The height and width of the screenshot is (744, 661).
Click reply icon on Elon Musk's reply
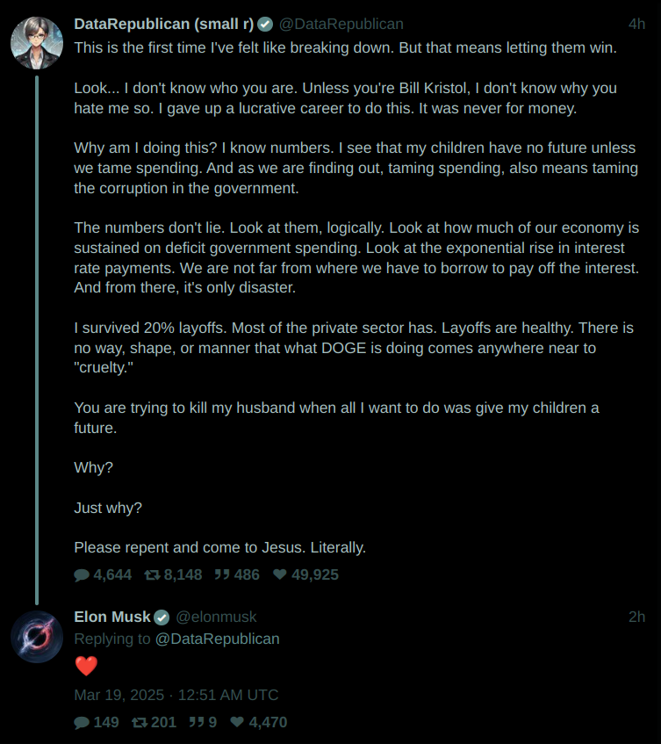(82, 722)
